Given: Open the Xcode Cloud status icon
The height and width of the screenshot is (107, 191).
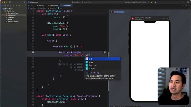Looking at the screenshot, I should [x=155, y=2].
